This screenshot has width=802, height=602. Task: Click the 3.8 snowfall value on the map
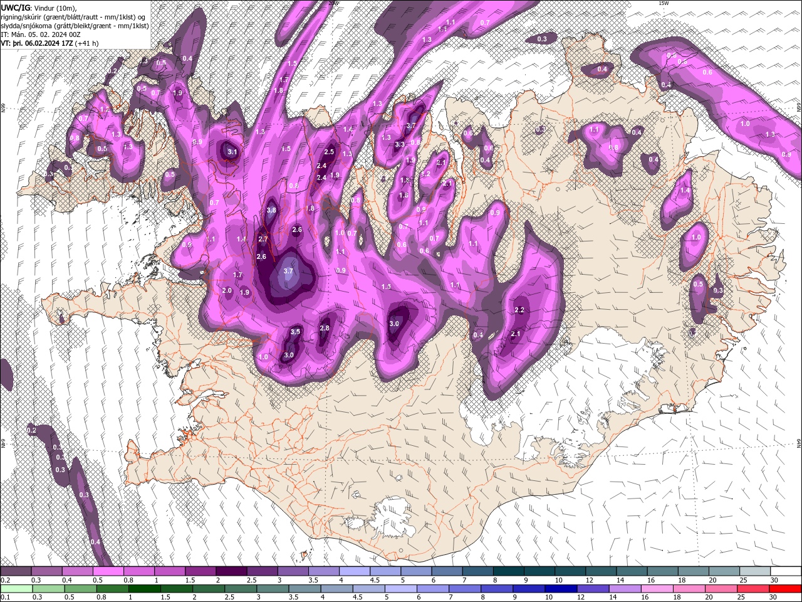271,211
